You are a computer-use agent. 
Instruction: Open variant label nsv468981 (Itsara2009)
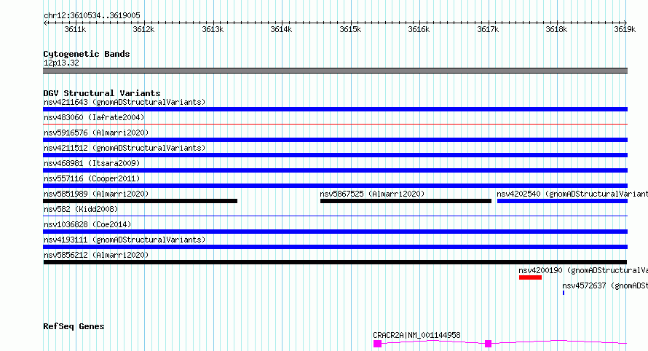92,163
